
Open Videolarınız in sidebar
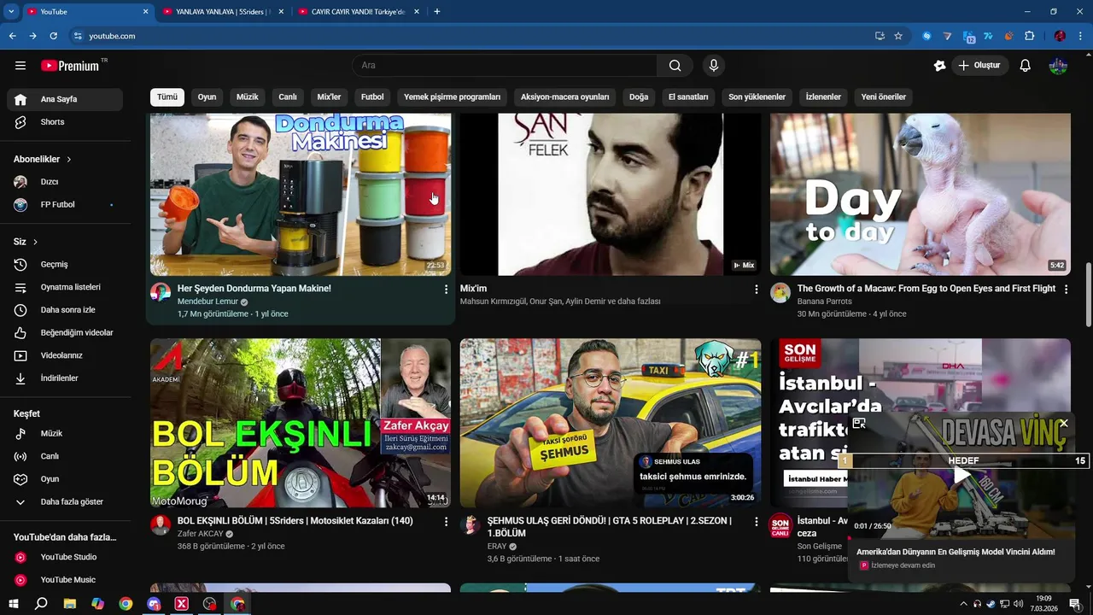pos(65,355)
